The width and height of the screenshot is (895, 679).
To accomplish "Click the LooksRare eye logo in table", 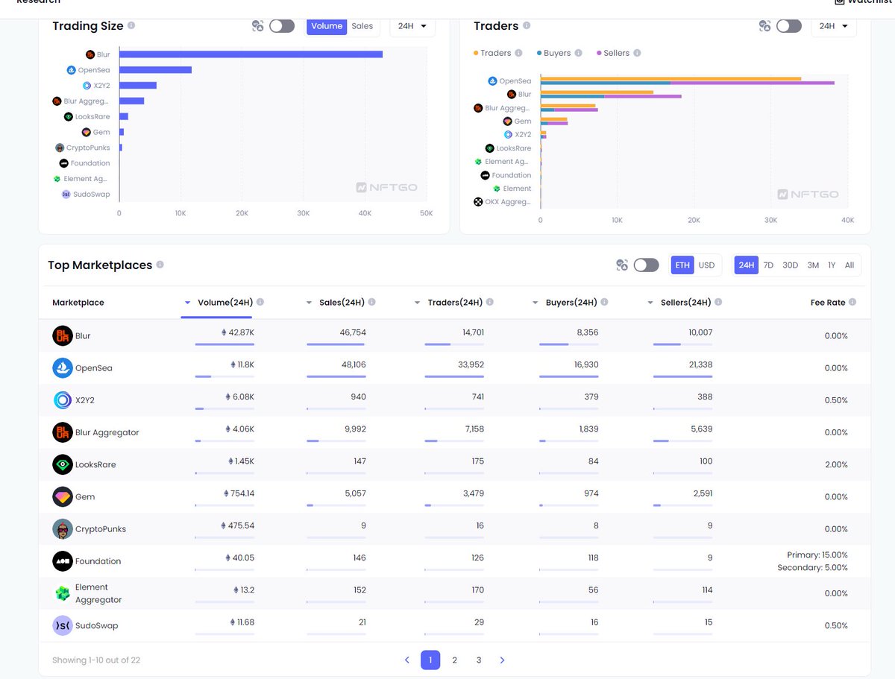I will [x=63, y=464].
